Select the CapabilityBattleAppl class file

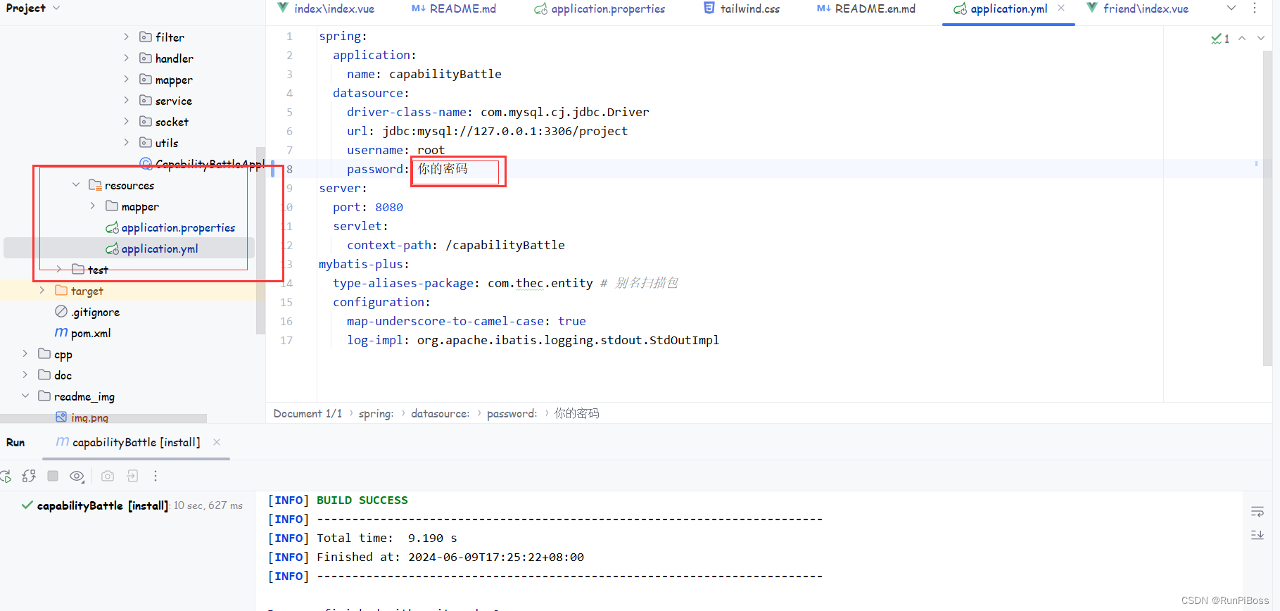click(x=202, y=164)
